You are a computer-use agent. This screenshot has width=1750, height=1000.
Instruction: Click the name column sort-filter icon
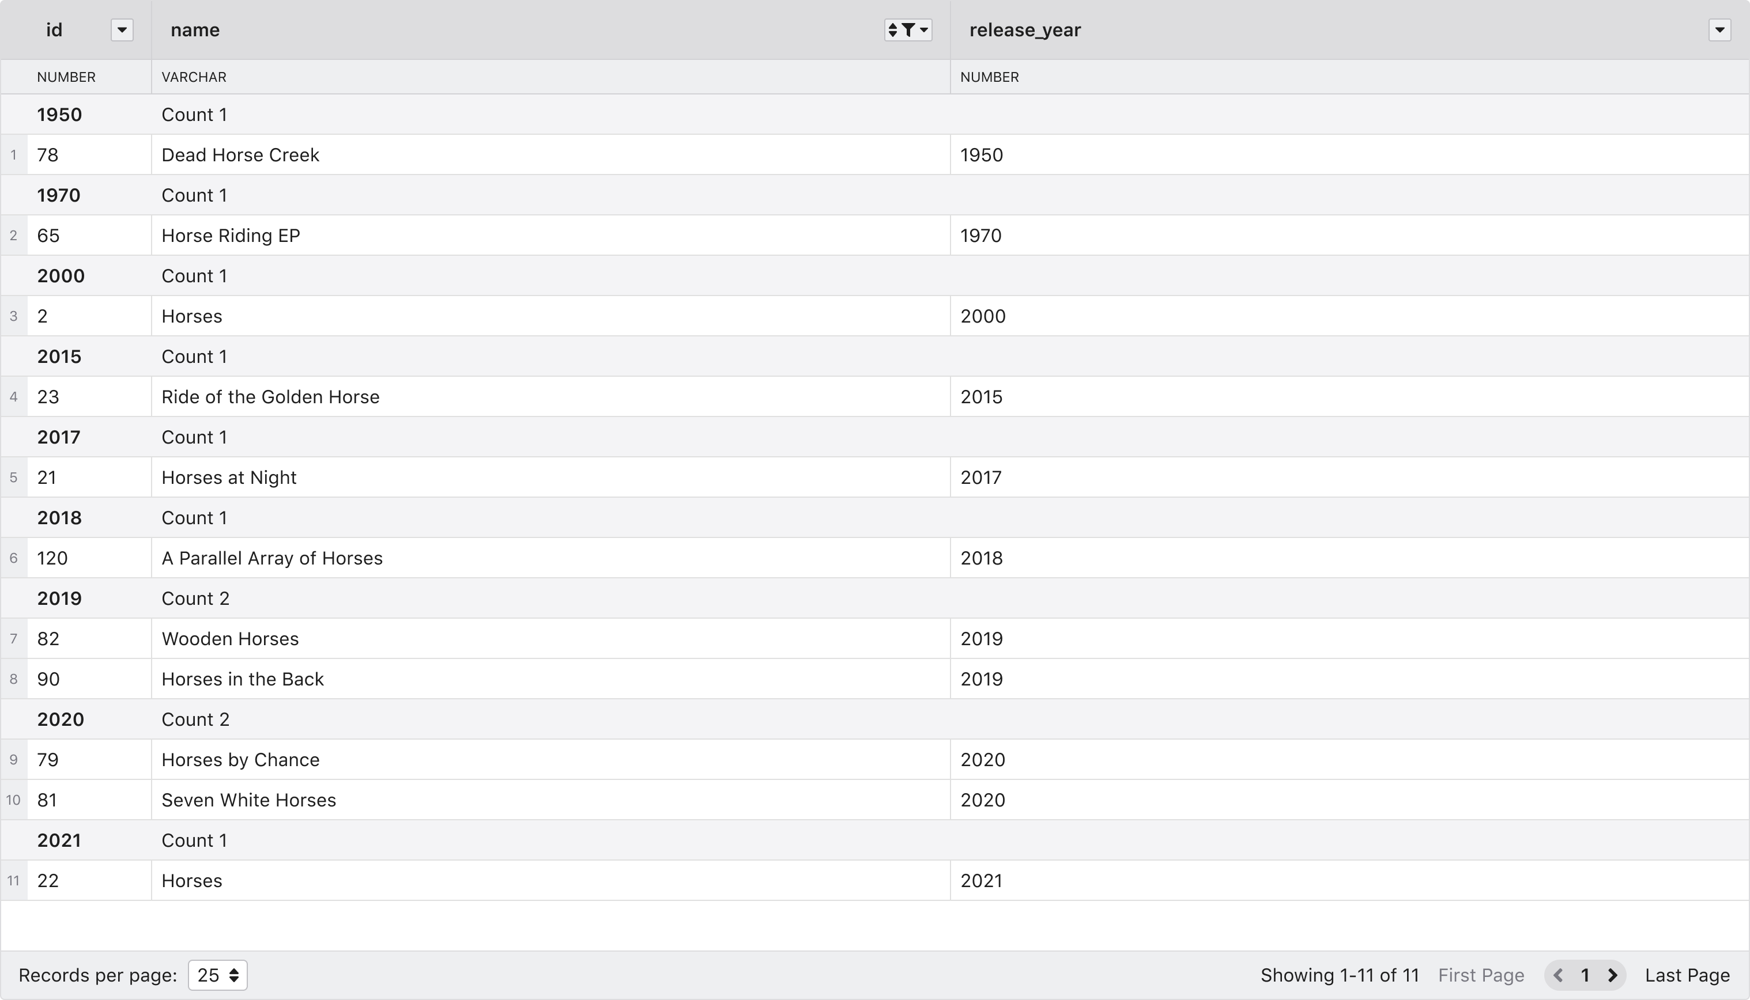tap(907, 30)
